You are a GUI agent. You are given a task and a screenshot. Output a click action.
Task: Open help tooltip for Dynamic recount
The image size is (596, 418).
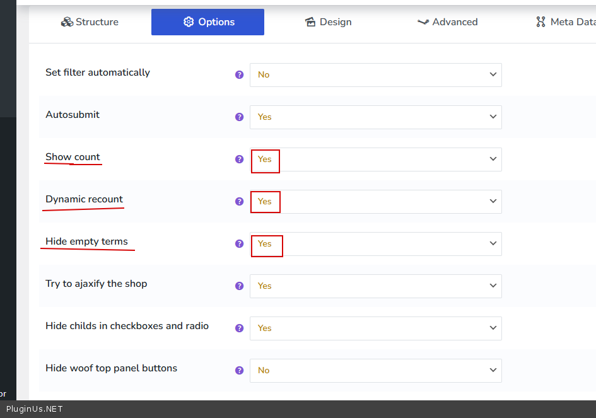pyautogui.click(x=239, y=201)
